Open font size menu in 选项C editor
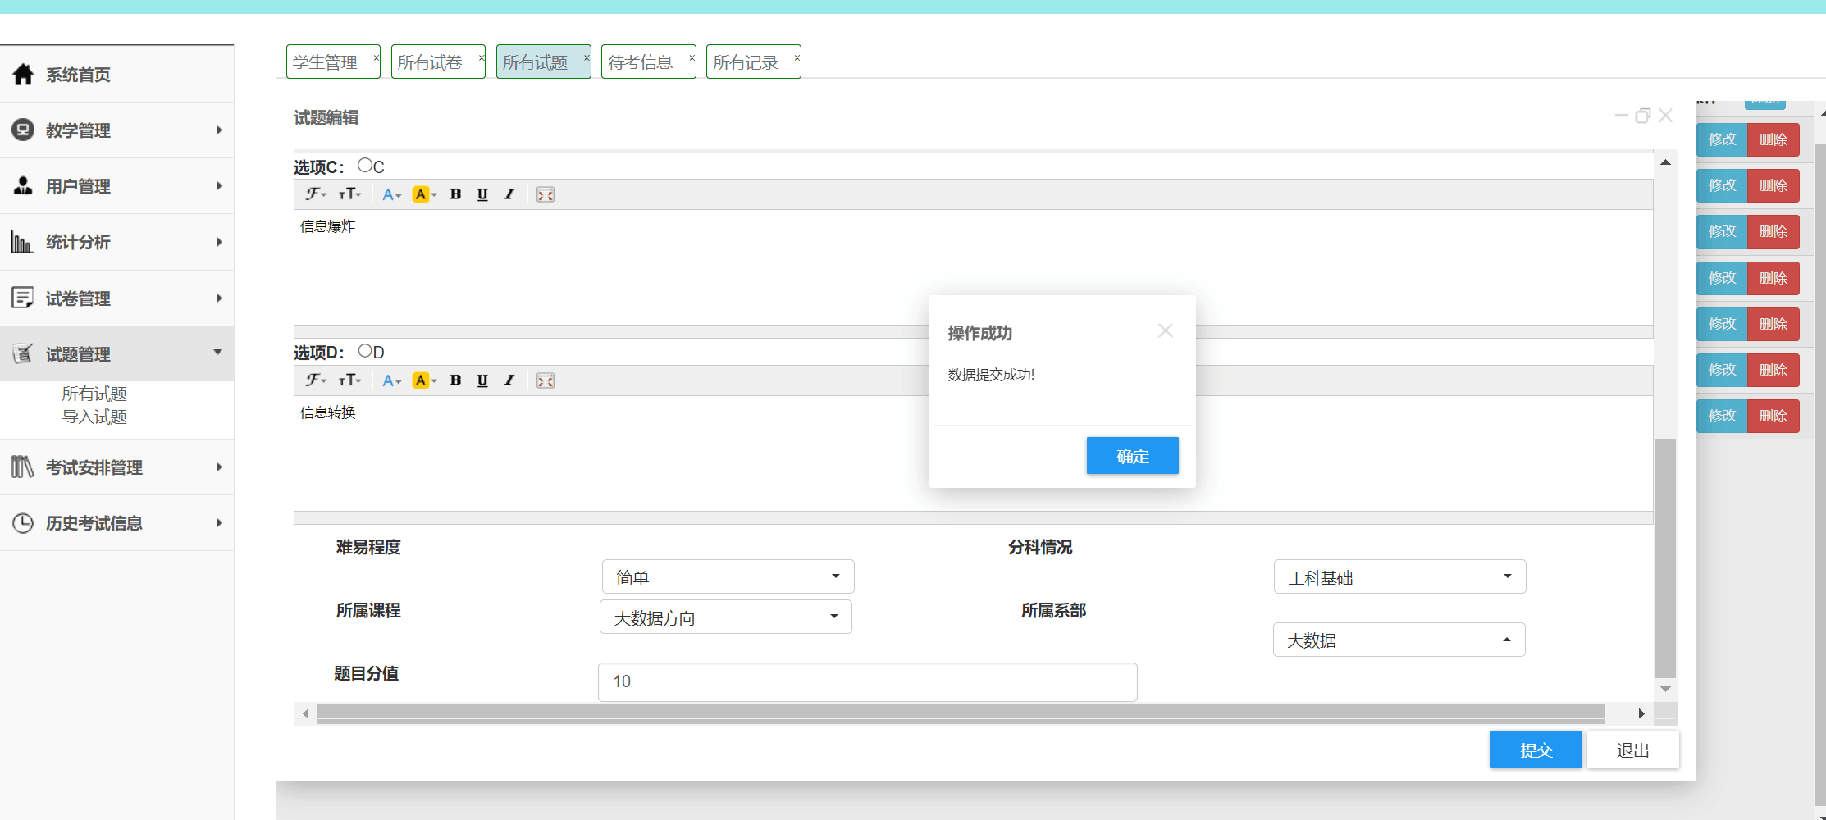1826x820 pixels. (x=349, y=194)
